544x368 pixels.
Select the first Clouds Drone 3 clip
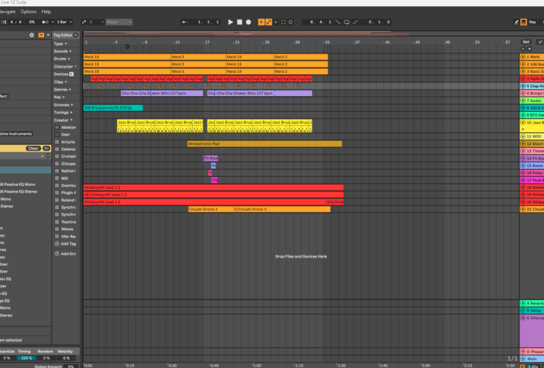point(211,209)
